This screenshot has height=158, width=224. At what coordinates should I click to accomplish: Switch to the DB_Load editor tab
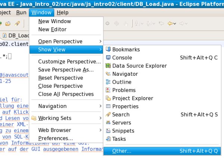13,35
